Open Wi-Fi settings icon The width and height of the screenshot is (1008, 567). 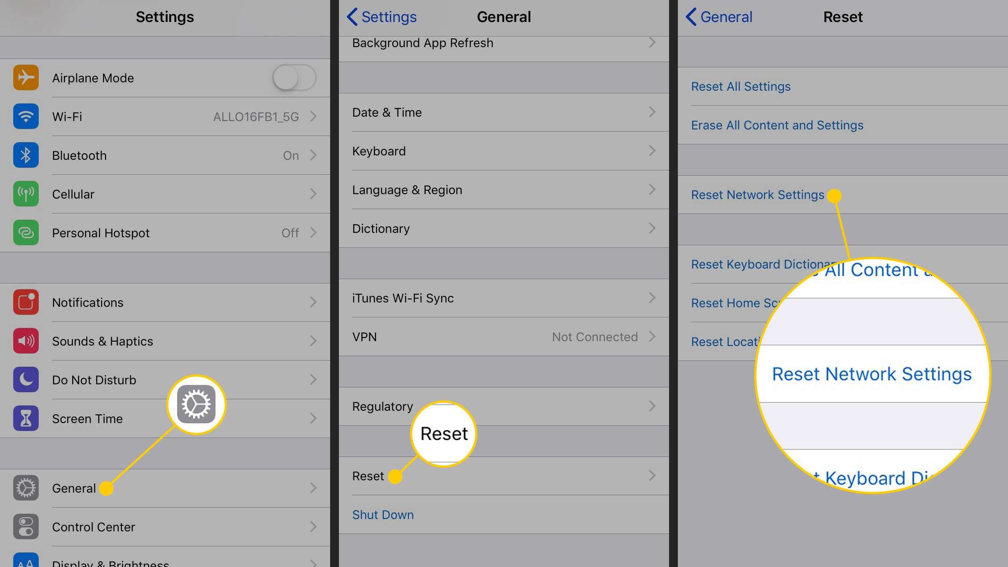pos(26,116)
